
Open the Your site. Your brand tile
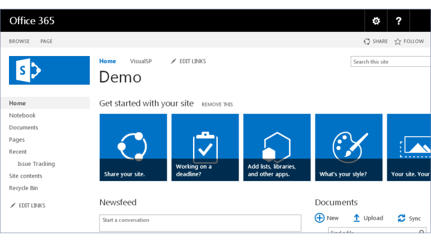[409, 147]
